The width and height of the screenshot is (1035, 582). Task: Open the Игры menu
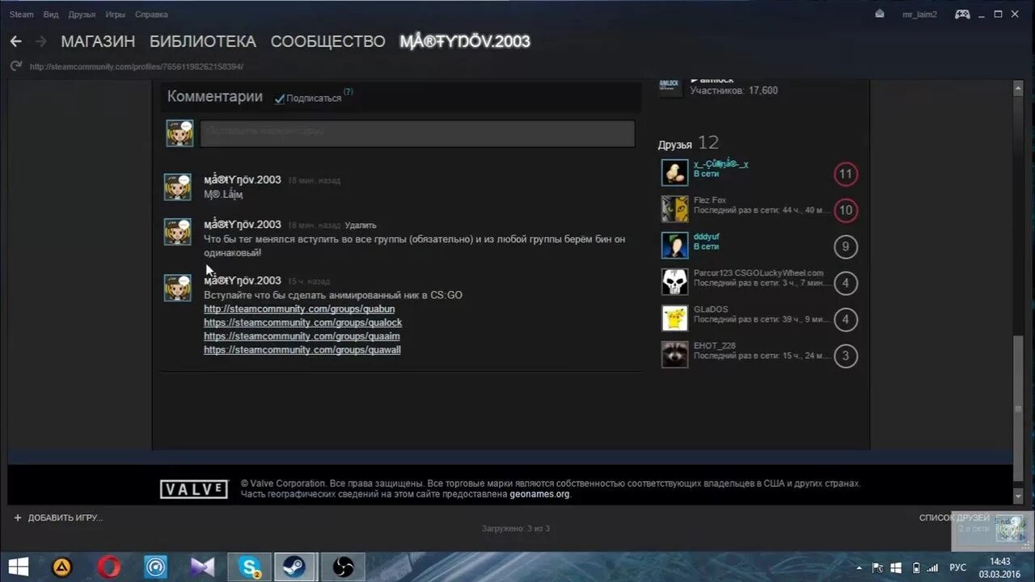[x=115, y=15]
